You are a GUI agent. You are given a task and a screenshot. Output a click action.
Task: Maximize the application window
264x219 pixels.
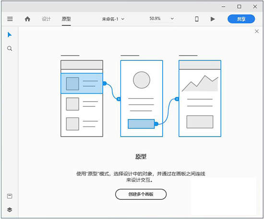click(239, 7)
